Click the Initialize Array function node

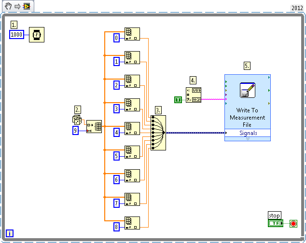click(x=94, y=127)
